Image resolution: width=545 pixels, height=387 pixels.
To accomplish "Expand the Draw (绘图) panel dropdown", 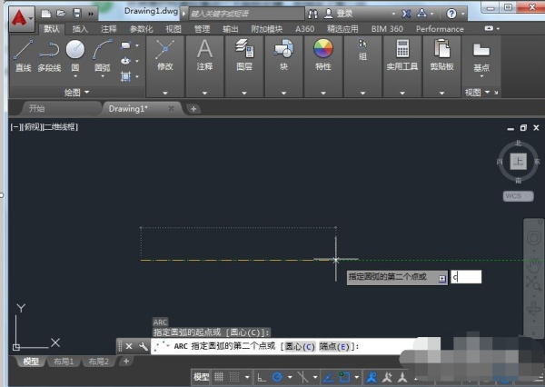I will pos(87,93).
